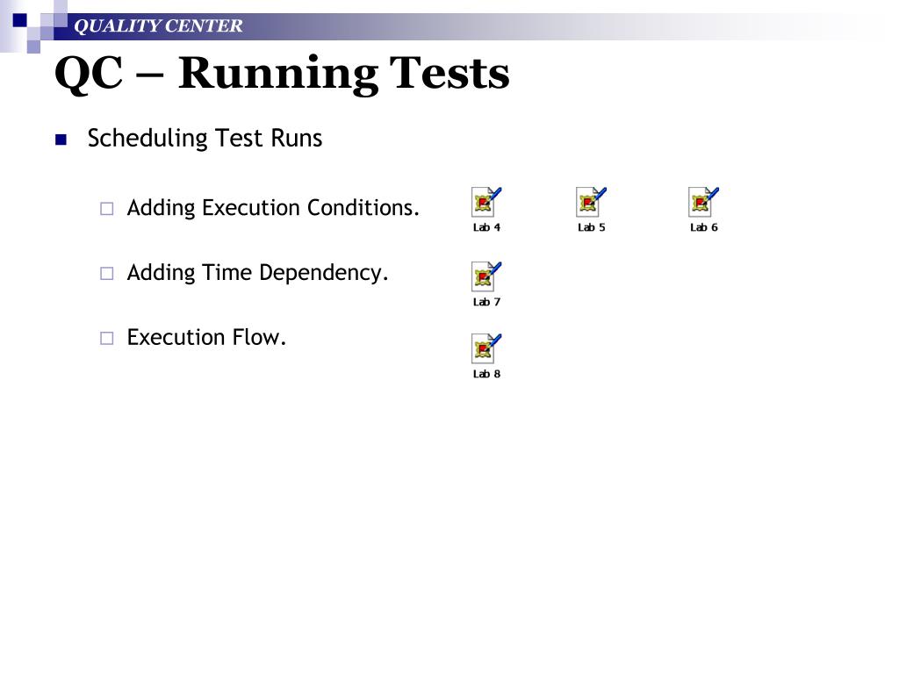Screen dimensions: 899x674
Task: Open the Lab 4 embedded document icon
Action: coord(486,203)
